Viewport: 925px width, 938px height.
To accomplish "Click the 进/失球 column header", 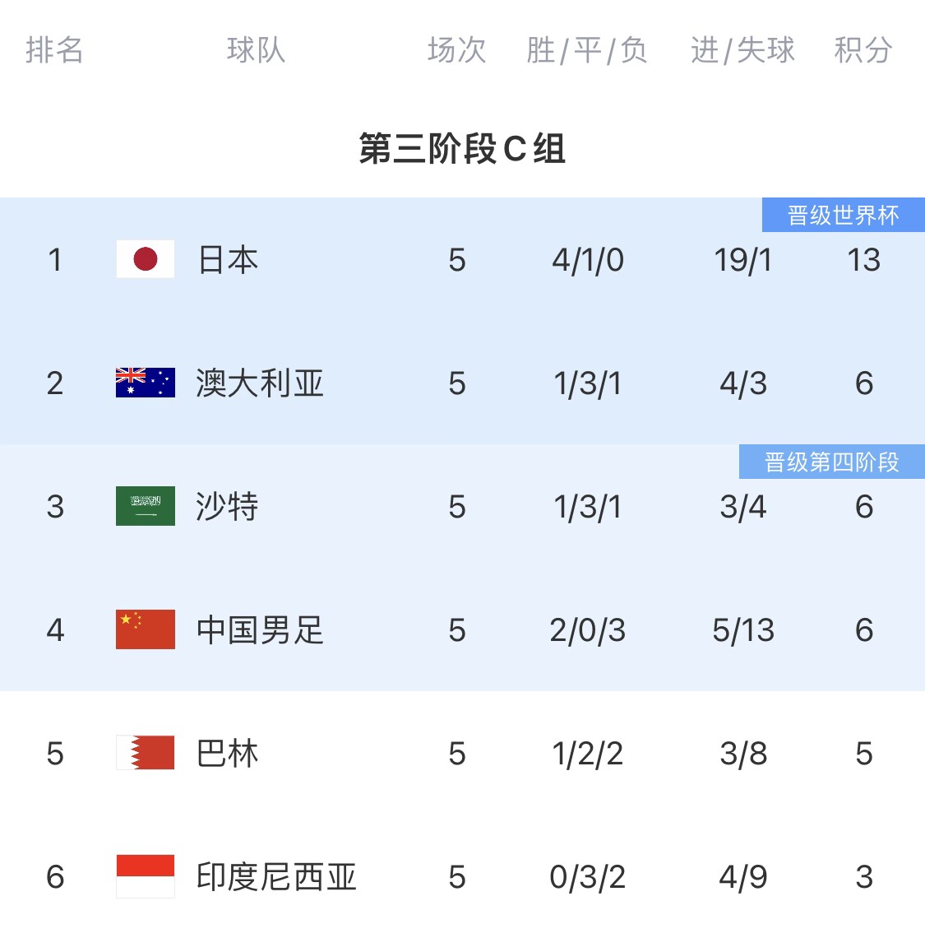I will 742,50.
